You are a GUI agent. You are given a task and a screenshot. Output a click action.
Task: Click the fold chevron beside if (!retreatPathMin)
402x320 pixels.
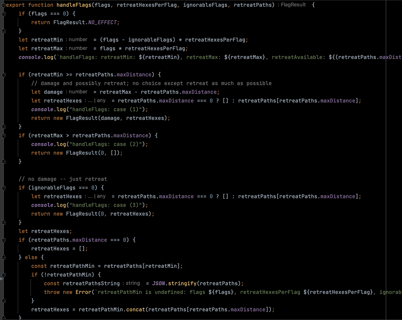[4, 275]
